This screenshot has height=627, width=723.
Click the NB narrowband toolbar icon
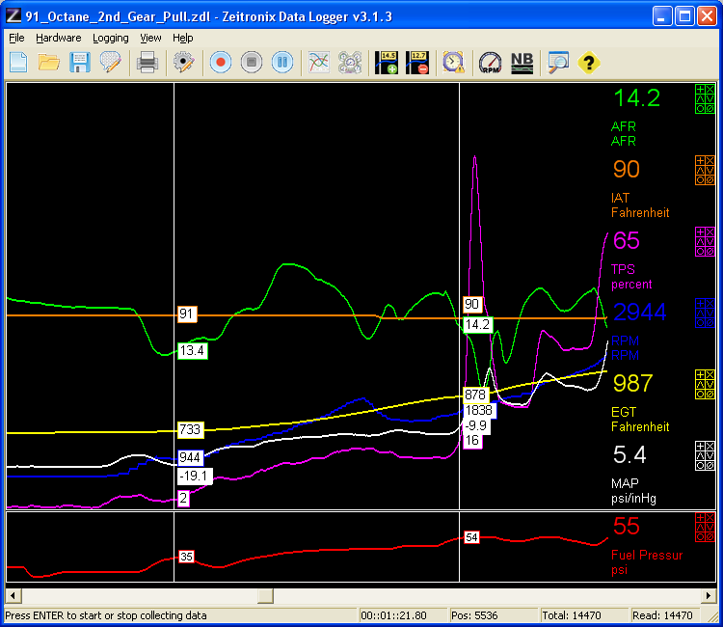(x=522, y=63)
